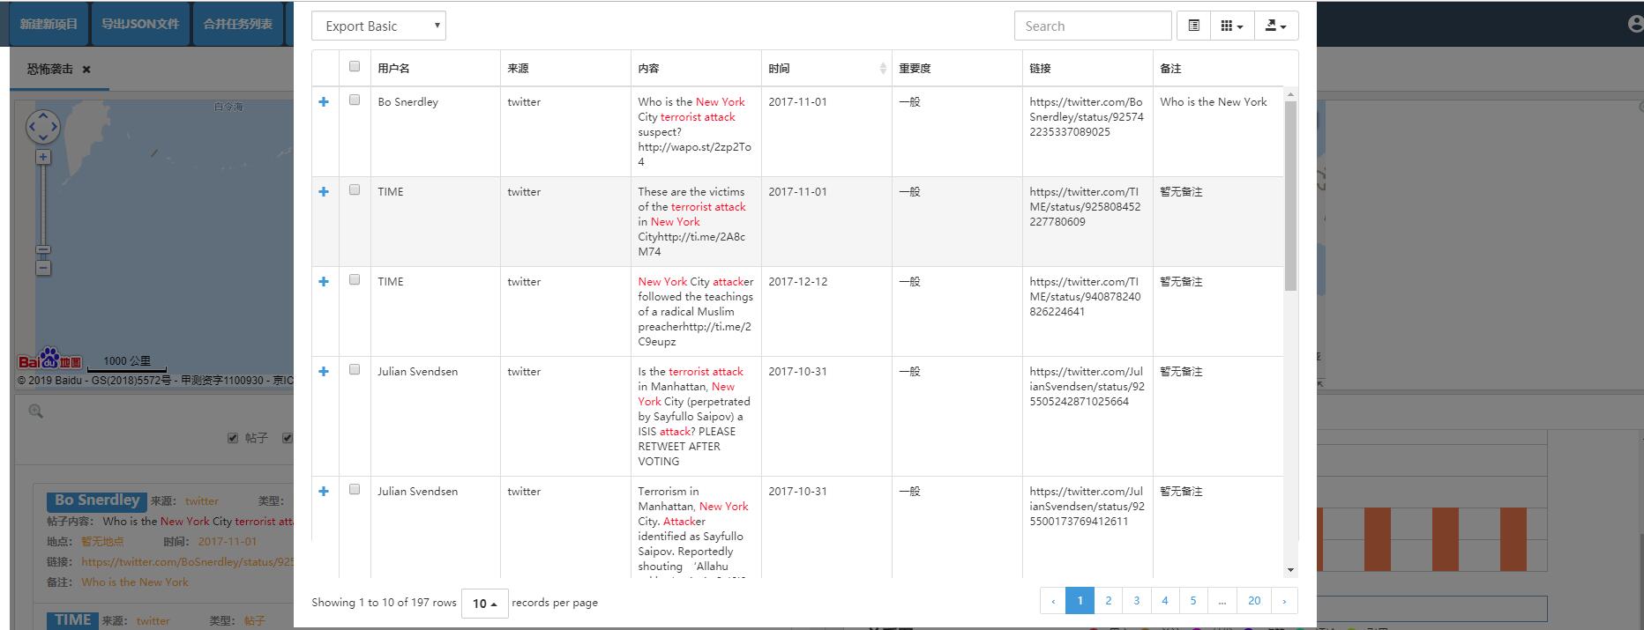Toggle the 帖子 checkbox behind the dialog
Viewport: 1644px width, 630px height.
(233, 438)
